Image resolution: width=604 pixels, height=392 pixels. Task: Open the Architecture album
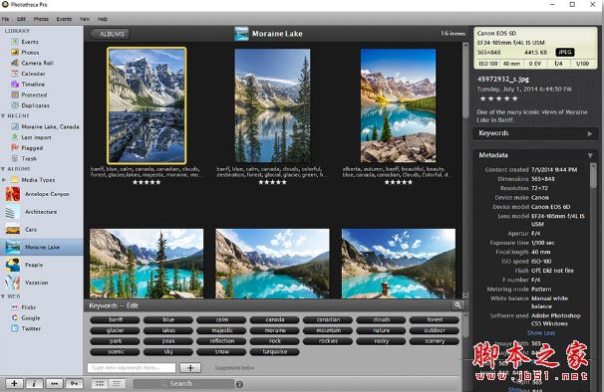[41, 212]
